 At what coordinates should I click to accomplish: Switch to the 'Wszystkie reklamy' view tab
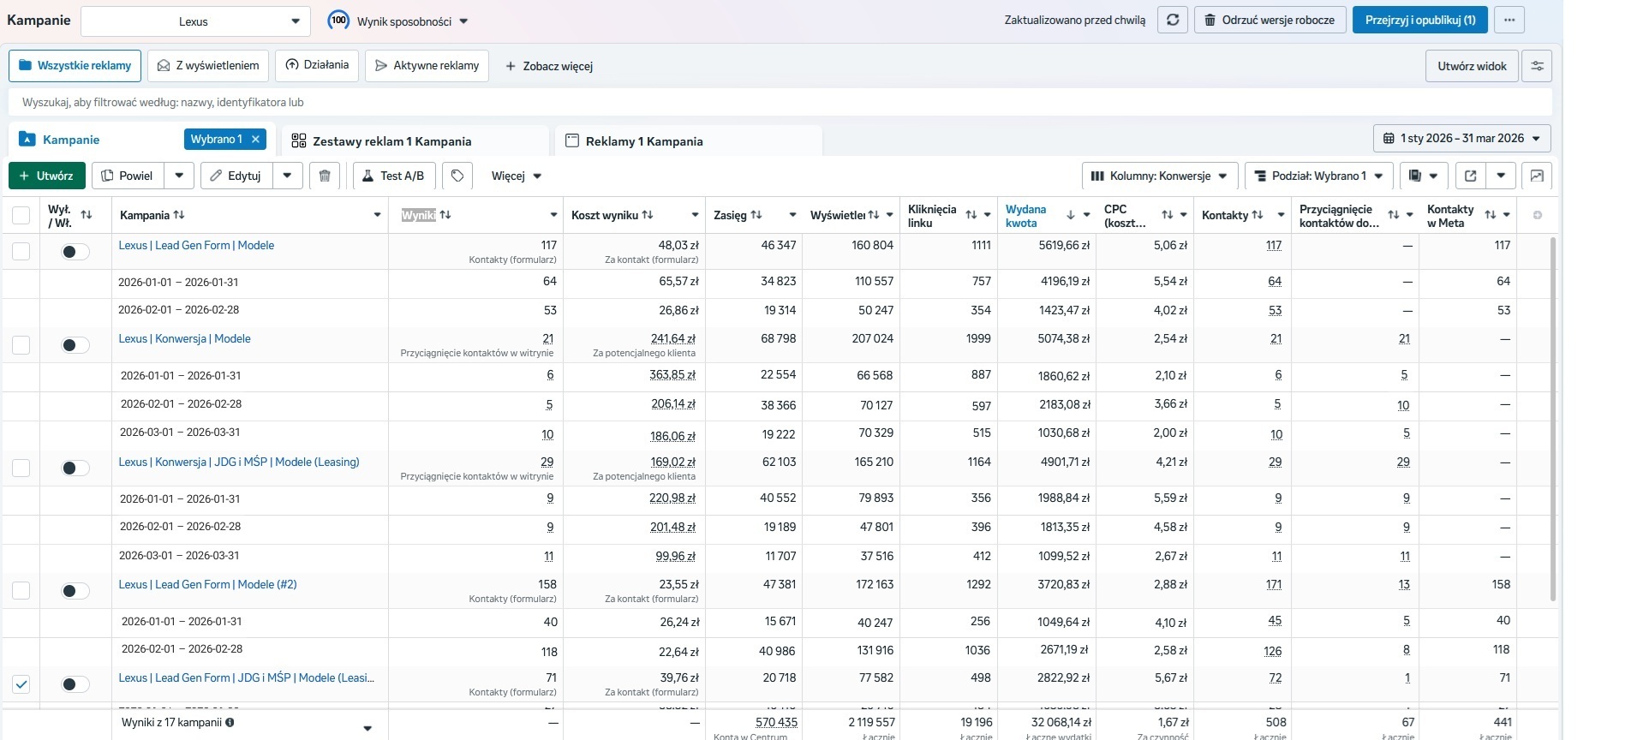point(75,66)
